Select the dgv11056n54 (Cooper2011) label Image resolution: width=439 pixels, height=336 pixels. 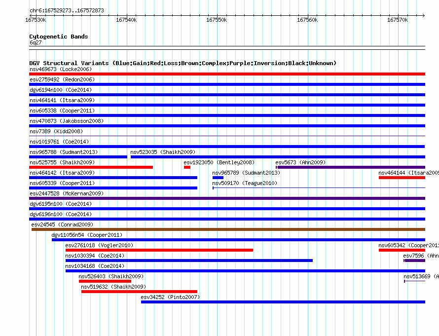pyautogui.click(x=87, y=235)
